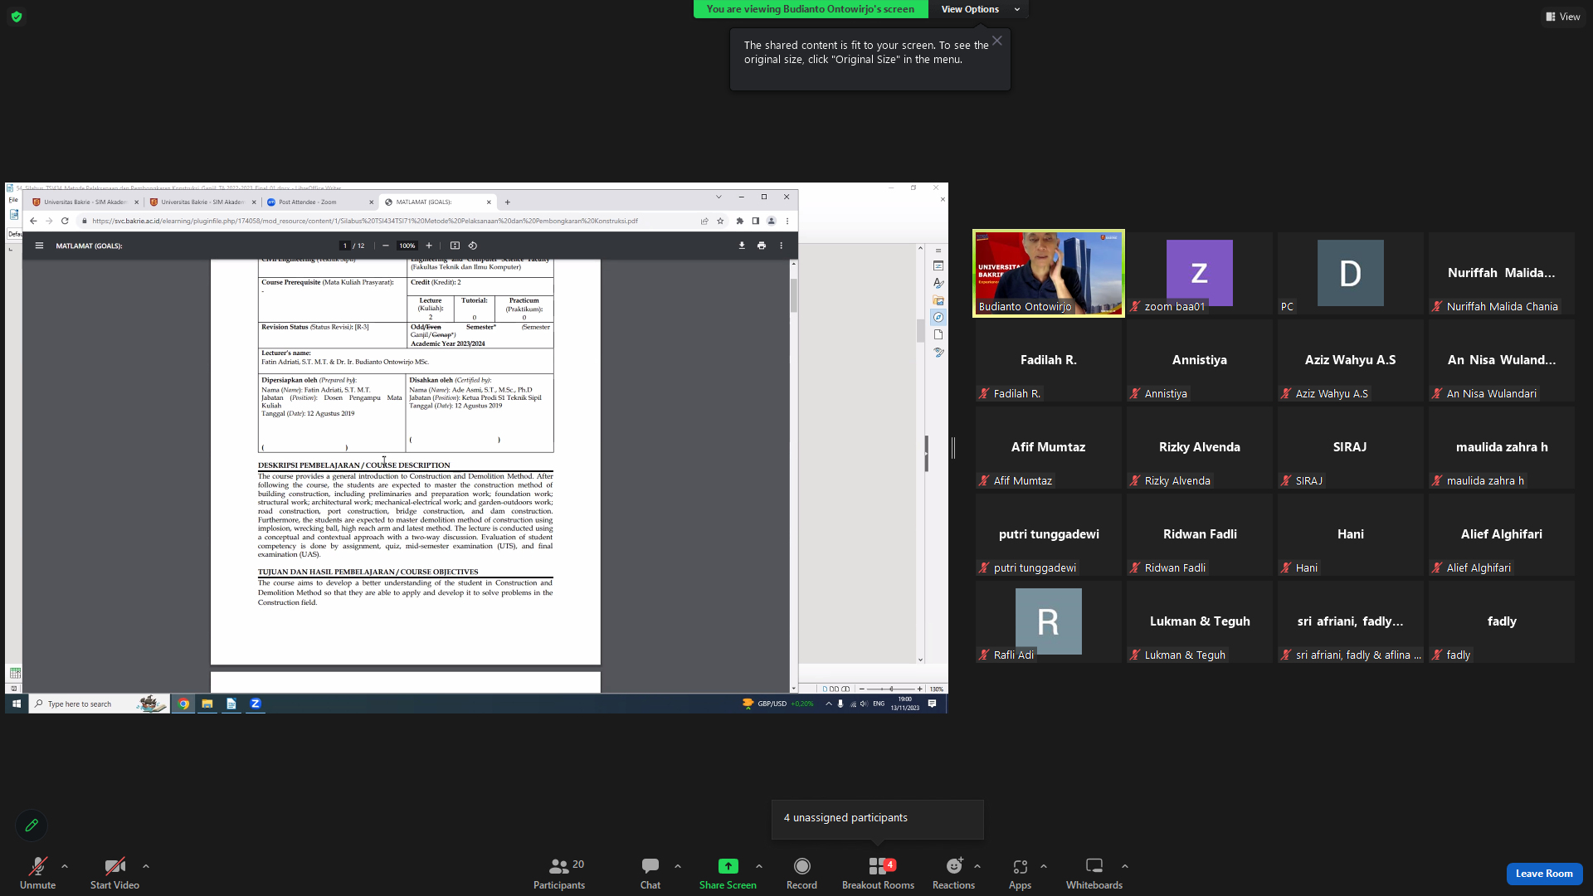Open Breakout Rooms

coord(878,873)
